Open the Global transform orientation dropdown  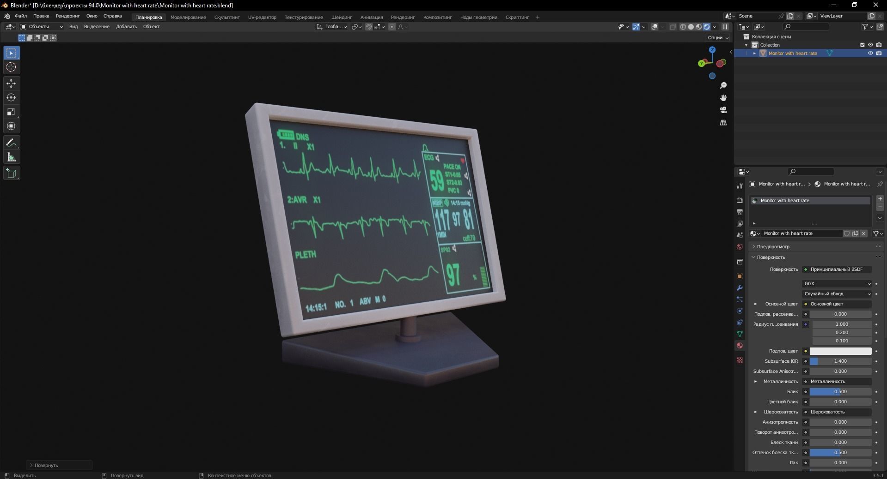(332, 27)
